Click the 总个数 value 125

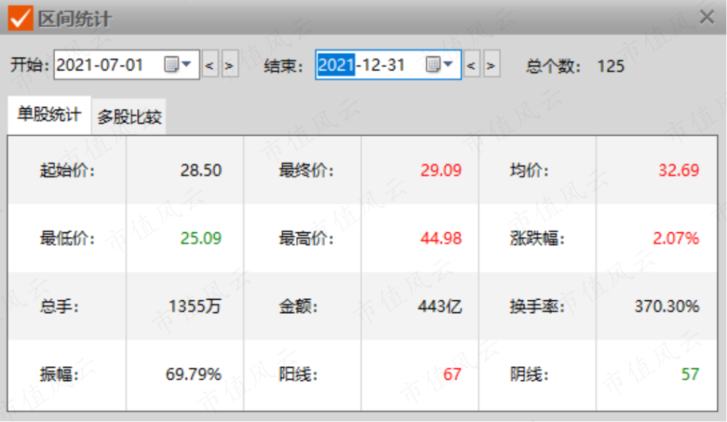click(x=611, y=66)
